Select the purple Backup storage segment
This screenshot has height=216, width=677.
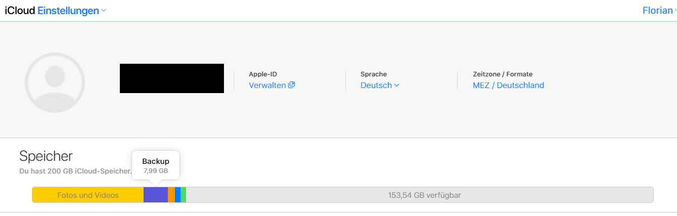156,195
